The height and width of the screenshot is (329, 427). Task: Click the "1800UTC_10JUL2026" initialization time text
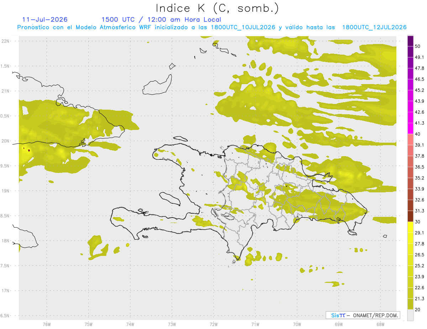pos(243,27)
